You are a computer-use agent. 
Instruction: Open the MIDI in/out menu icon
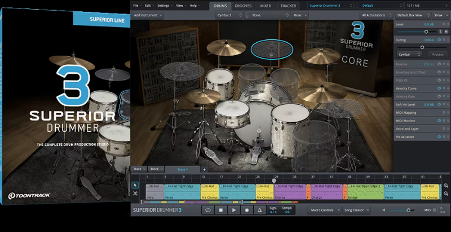[x=435, y=210]
